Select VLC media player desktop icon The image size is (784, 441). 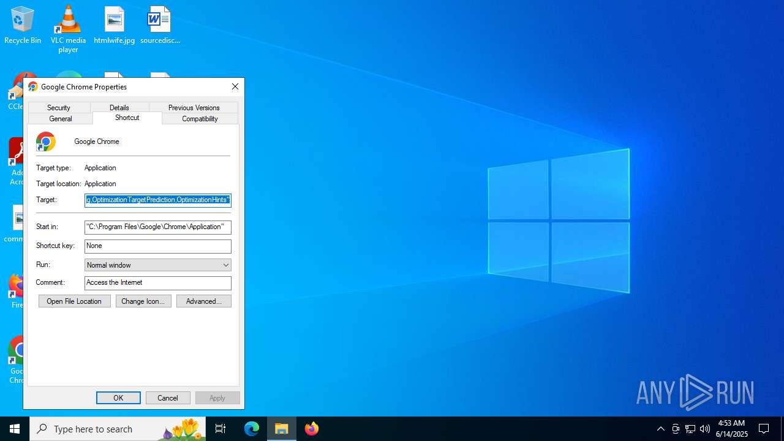pos(68,29)
